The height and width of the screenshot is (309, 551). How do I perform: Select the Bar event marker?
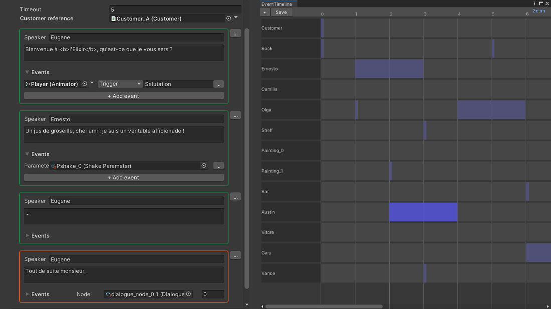click(x=527, y=191)
